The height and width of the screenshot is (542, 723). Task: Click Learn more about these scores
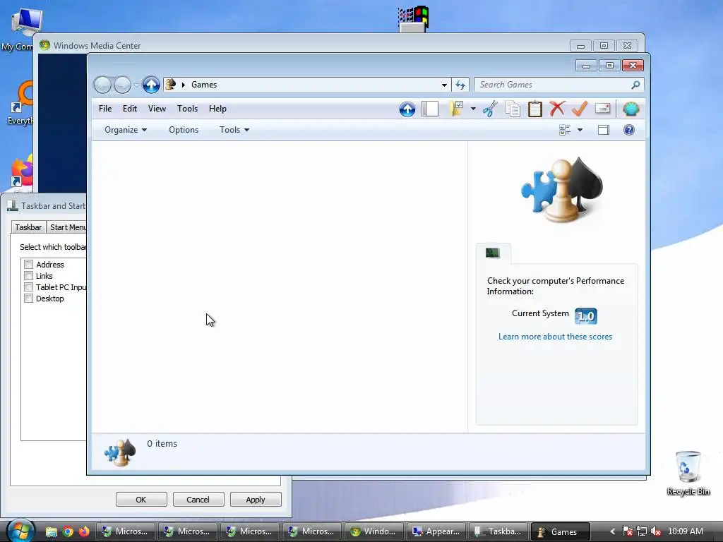pos(555,337)
